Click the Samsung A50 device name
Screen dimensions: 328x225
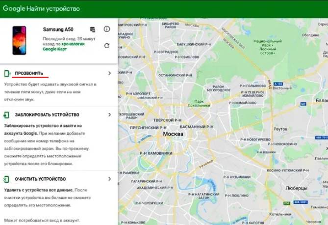tap(58, 29)
